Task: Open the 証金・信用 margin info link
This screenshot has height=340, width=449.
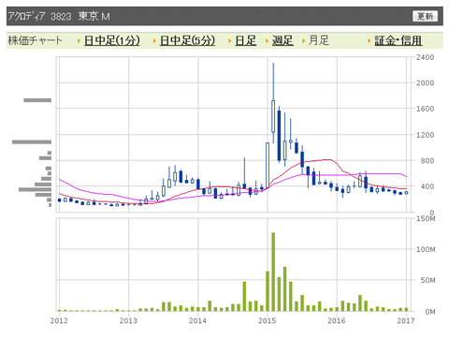Action: point(398,40)
